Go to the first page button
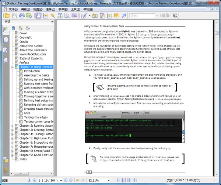The height and width of the screenshot is (185, 221). pyautogui.click(x=29, y=180)
